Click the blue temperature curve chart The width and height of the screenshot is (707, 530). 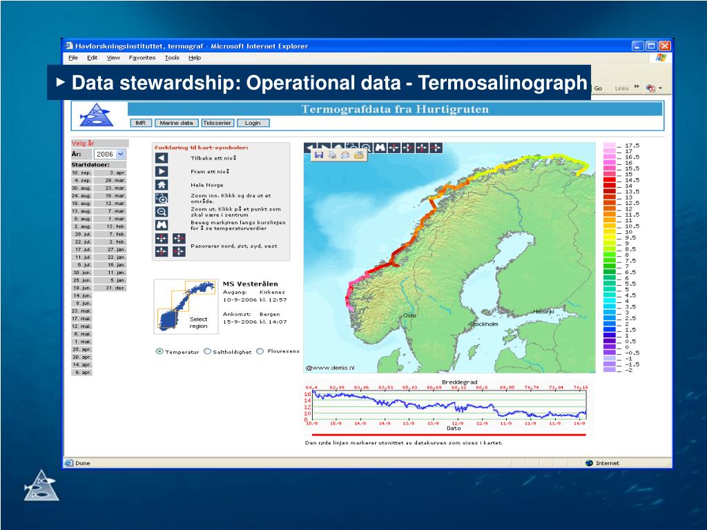pos(450,405)
